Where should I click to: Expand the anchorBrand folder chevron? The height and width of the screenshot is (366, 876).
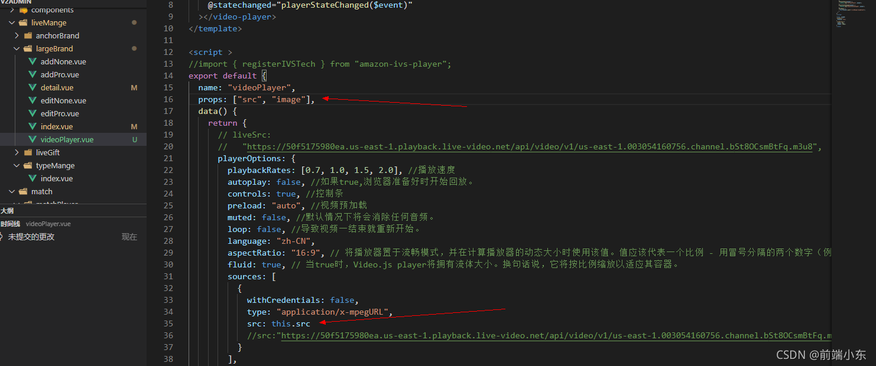pos(17,36)
